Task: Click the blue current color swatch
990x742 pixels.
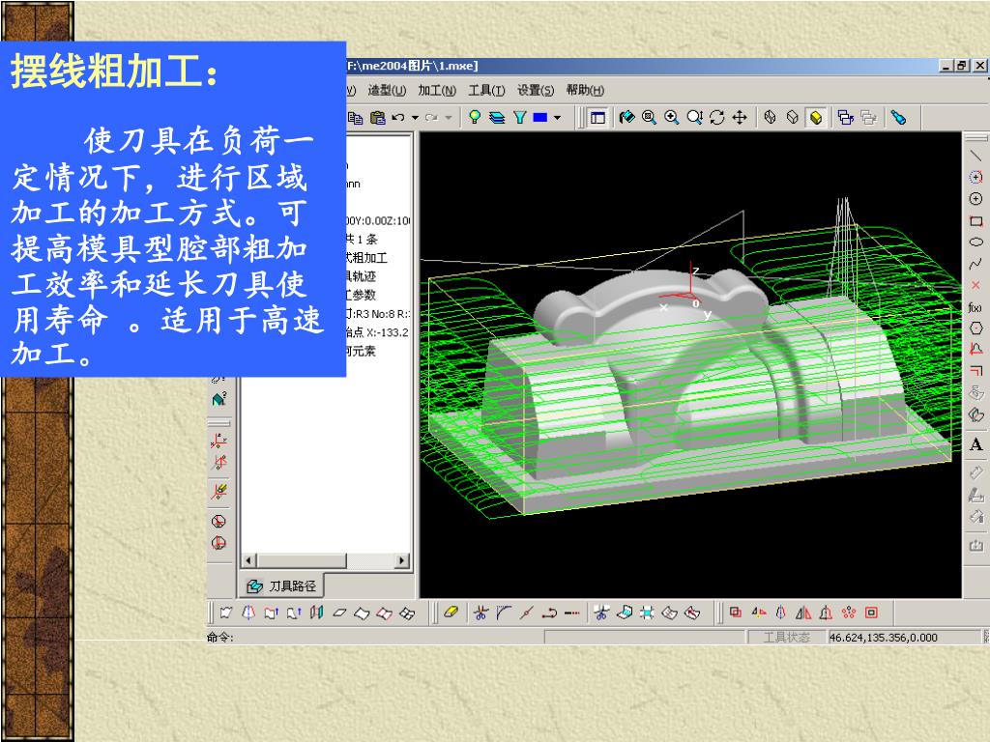Action: click(x=540, y=117)
